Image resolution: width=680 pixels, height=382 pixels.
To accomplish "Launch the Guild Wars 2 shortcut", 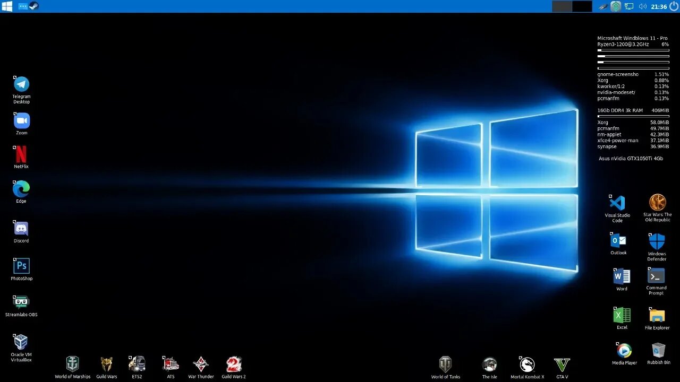I will [234, 364].
